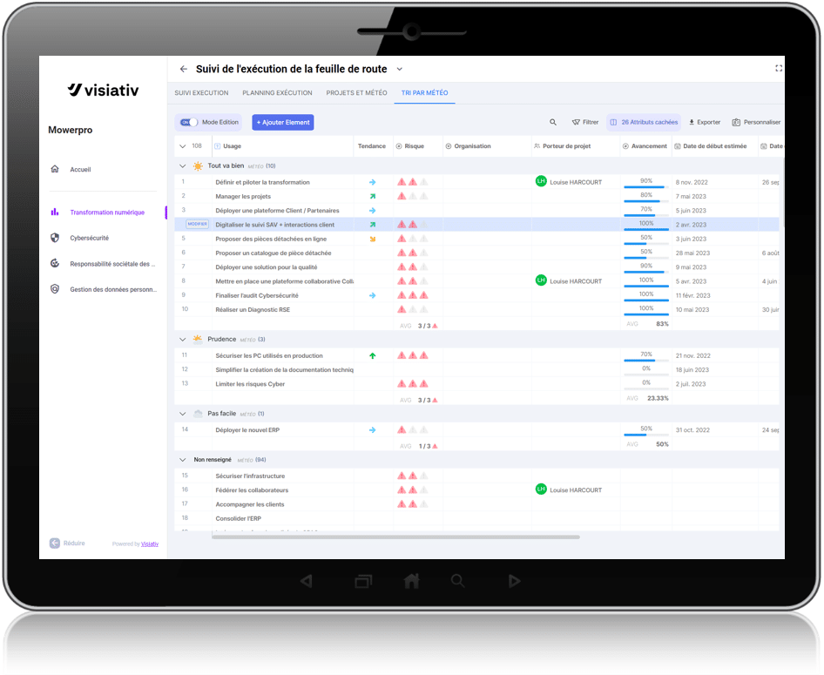This screenshot has width=824, height=675.
Task: Collapse the Pas facile group
Action: pyautogui.click(x=182, y=414)
